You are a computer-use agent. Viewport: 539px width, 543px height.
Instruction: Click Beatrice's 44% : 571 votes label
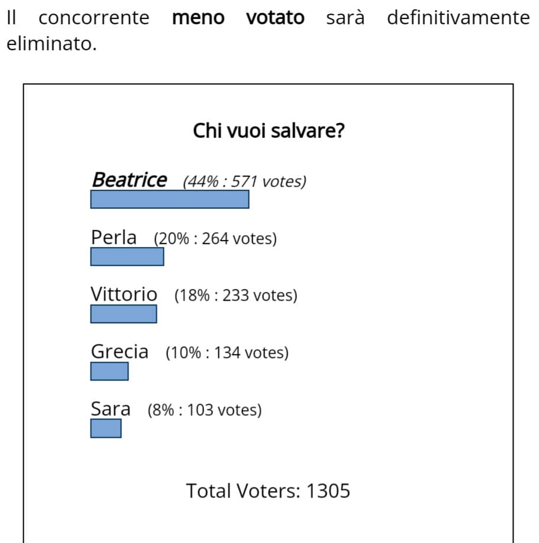(x=244, y=181)
